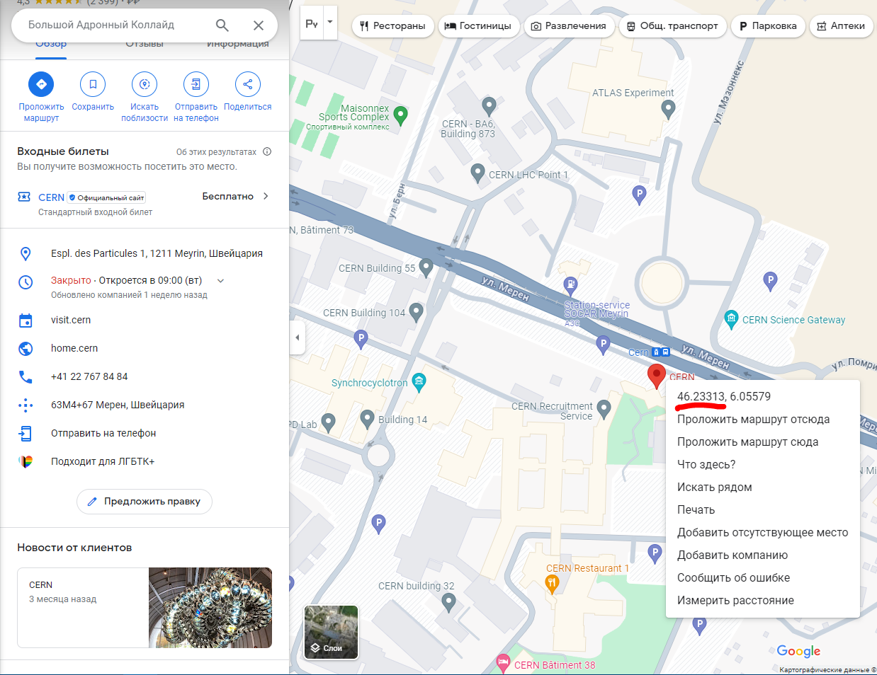877x675 pixels.
Task: Click the red CERN location pin
Action: (657, 376)
